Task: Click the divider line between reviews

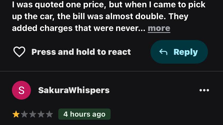Action: click(x=111, y=71)
